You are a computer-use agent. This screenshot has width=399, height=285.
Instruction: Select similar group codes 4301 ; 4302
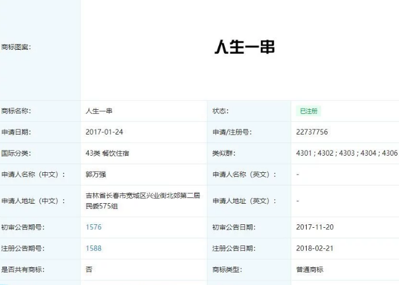[315, 153]
